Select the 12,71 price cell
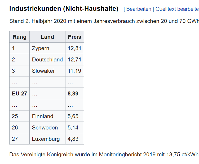 [x=74, y=60]
